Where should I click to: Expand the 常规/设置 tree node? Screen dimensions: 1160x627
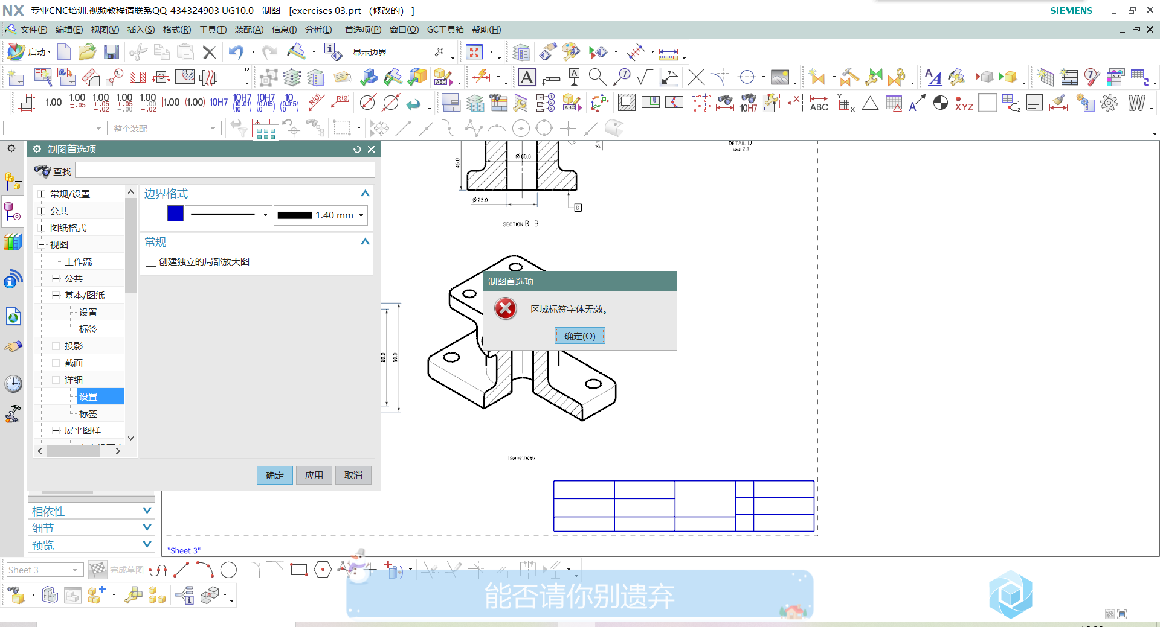click(x=42, y=194)
